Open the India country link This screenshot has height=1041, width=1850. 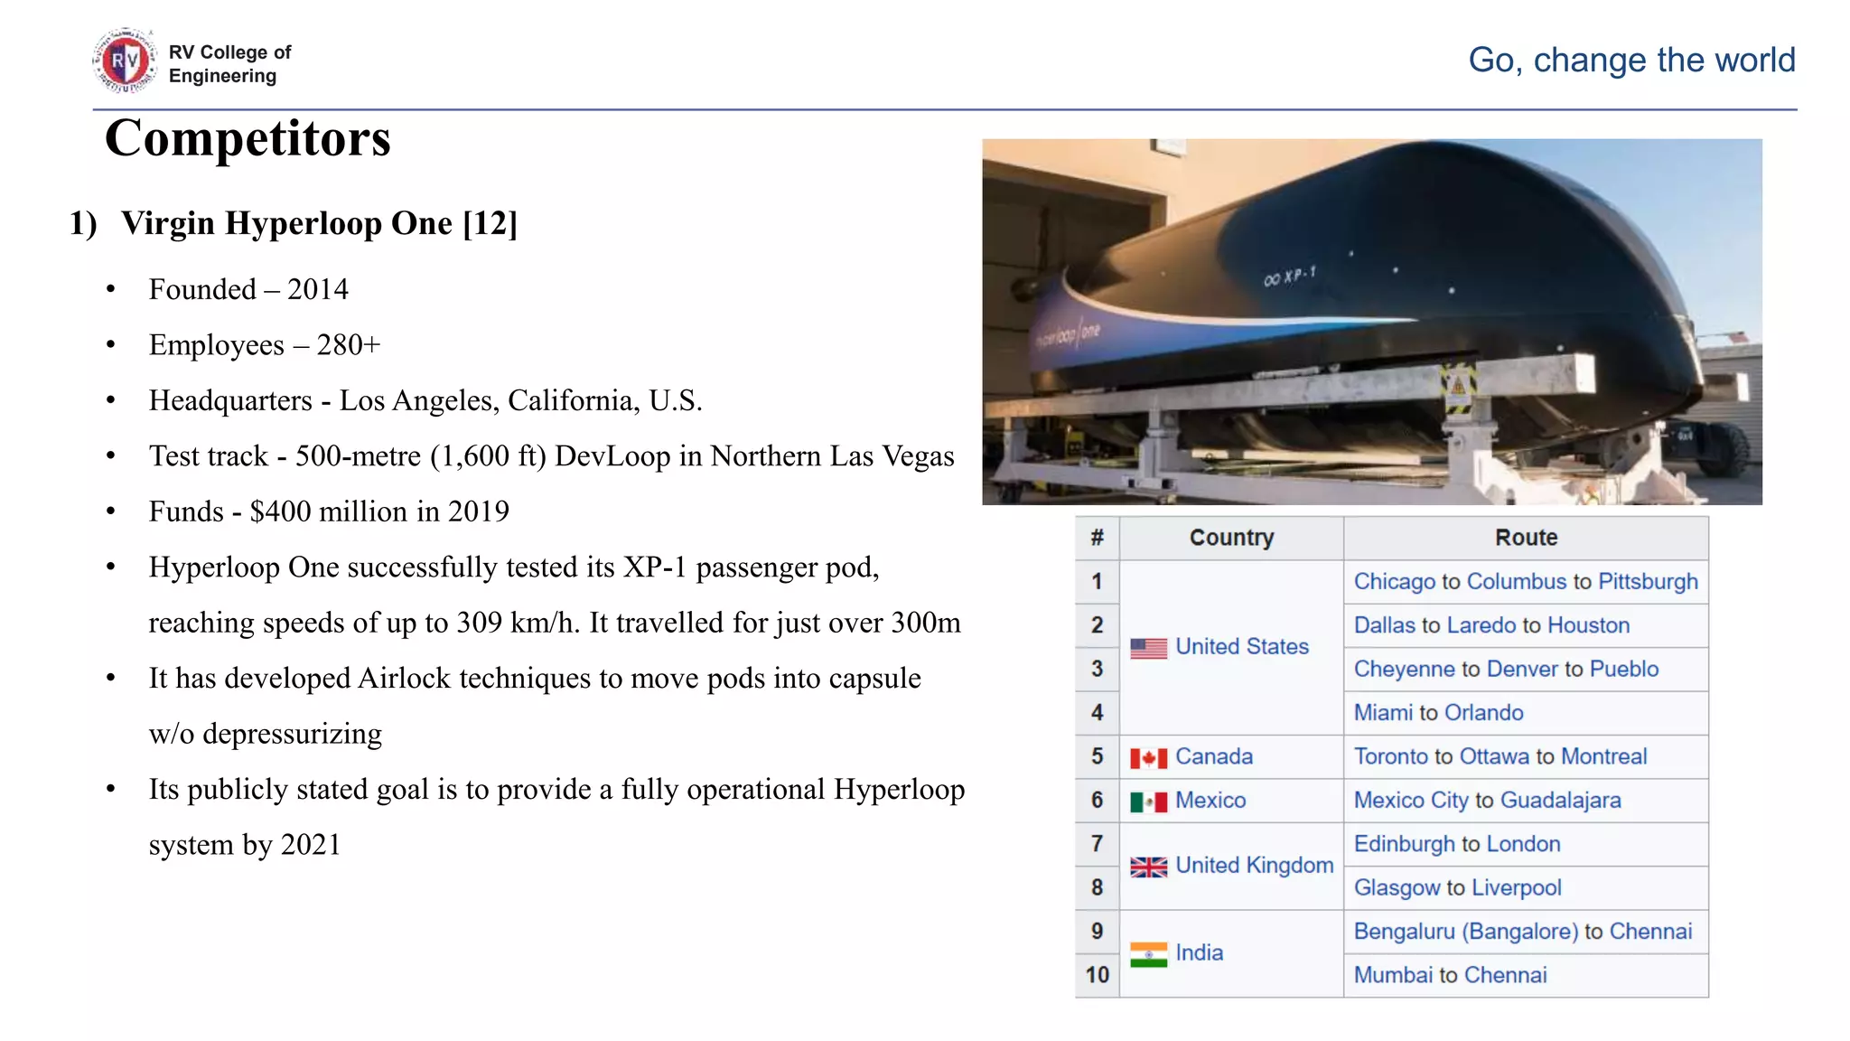[1199, 953]
